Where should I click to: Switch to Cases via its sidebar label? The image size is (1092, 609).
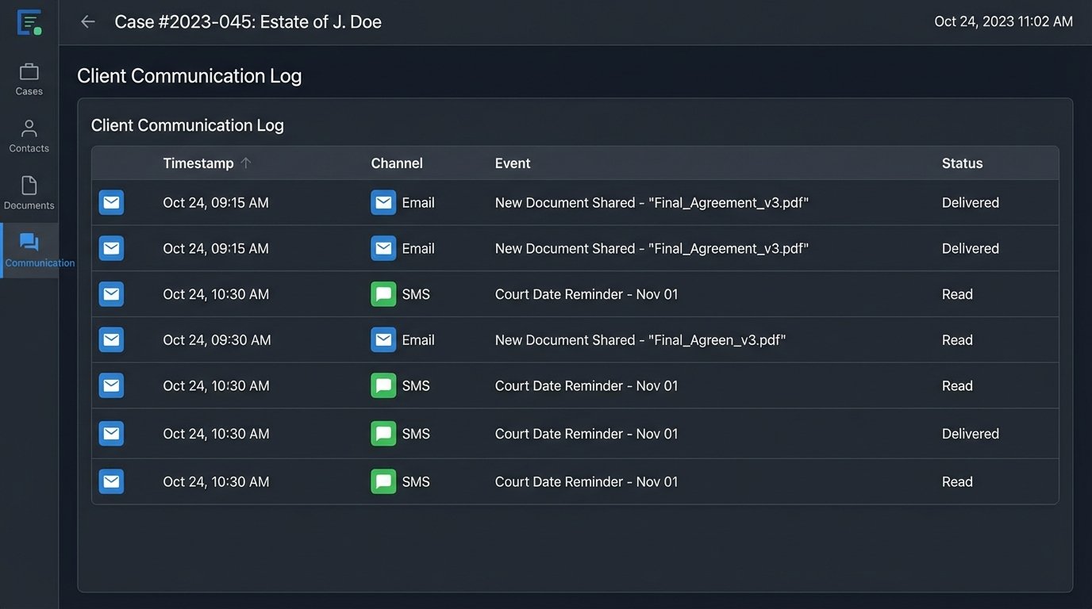29,90
